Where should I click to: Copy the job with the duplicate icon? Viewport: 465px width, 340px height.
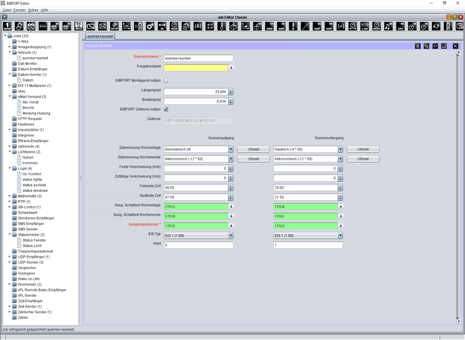(426, 46)
